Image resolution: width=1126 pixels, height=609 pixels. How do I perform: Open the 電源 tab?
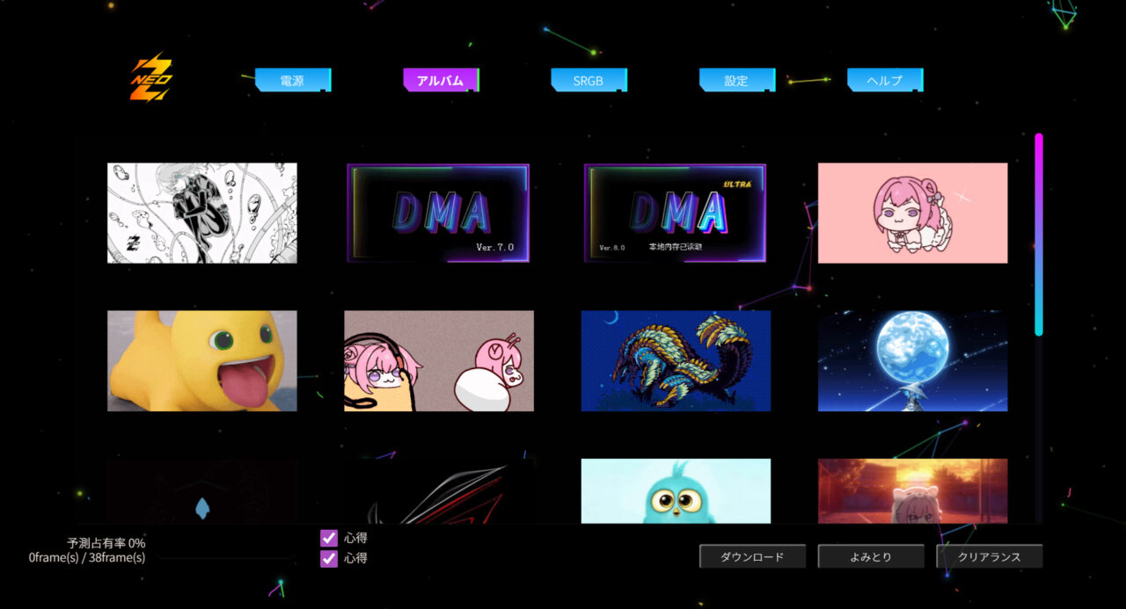(292, 80)
